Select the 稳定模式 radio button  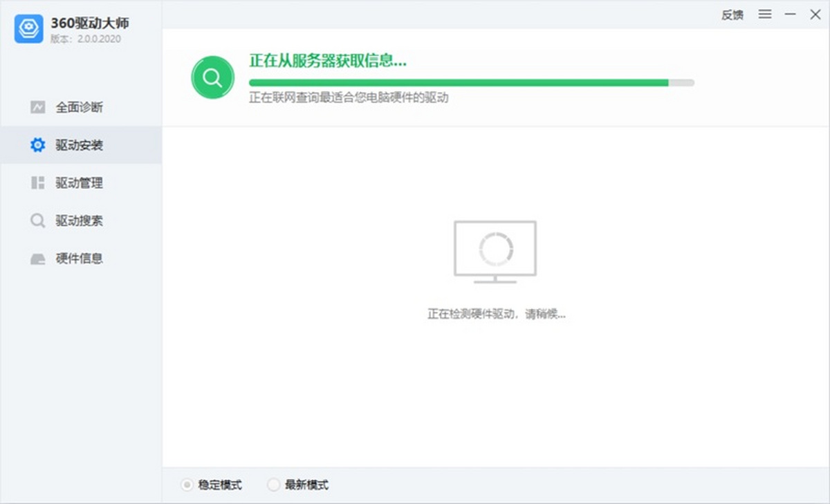pos(185,485)
